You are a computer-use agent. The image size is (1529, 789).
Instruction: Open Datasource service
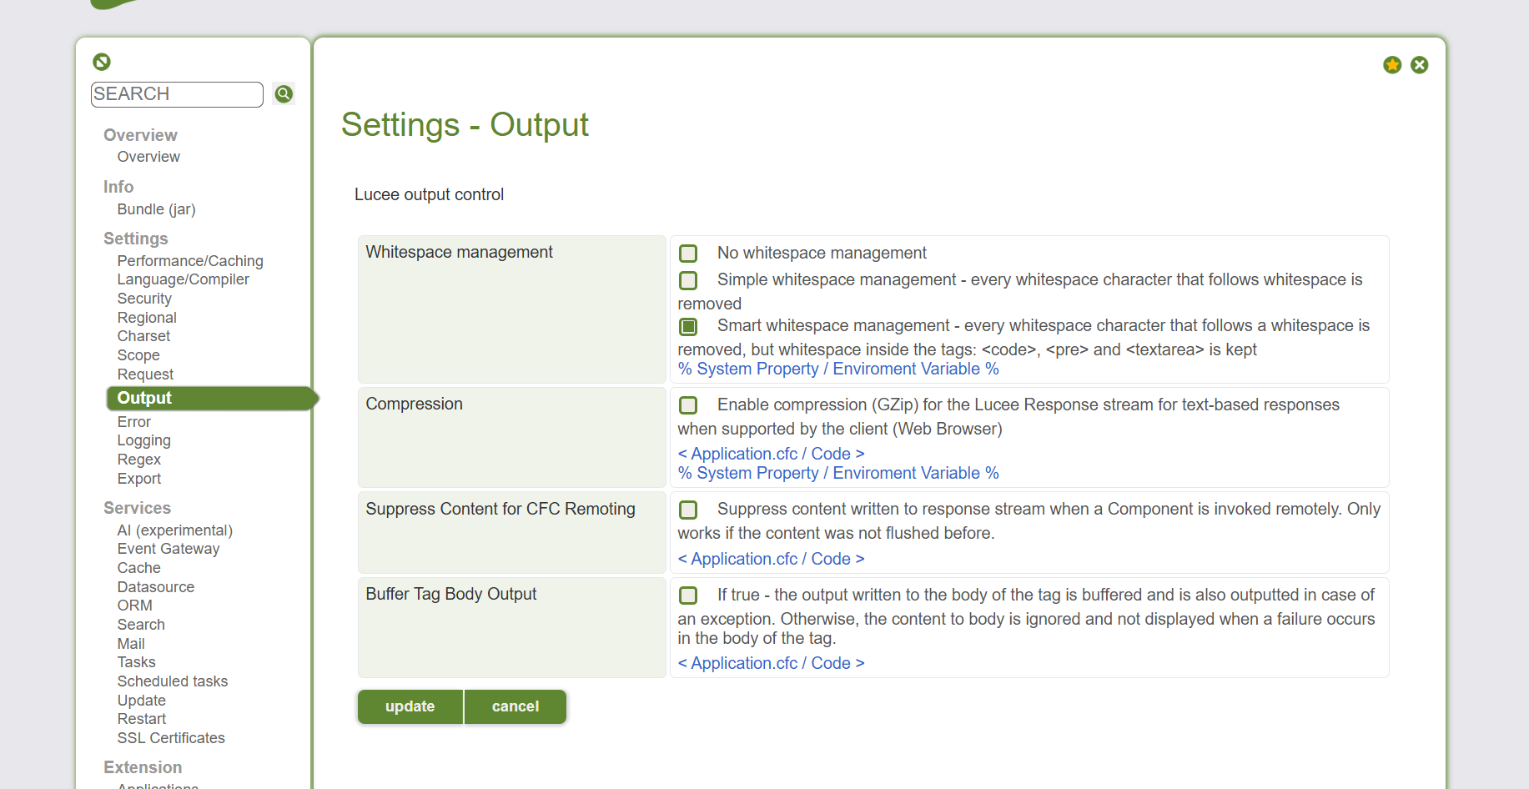[x=156, y=587]
